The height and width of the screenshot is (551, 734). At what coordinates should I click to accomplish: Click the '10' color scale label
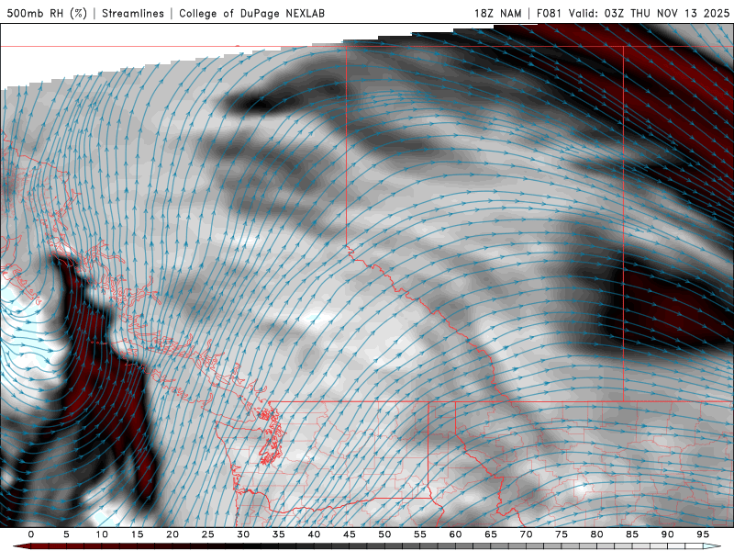102,534
